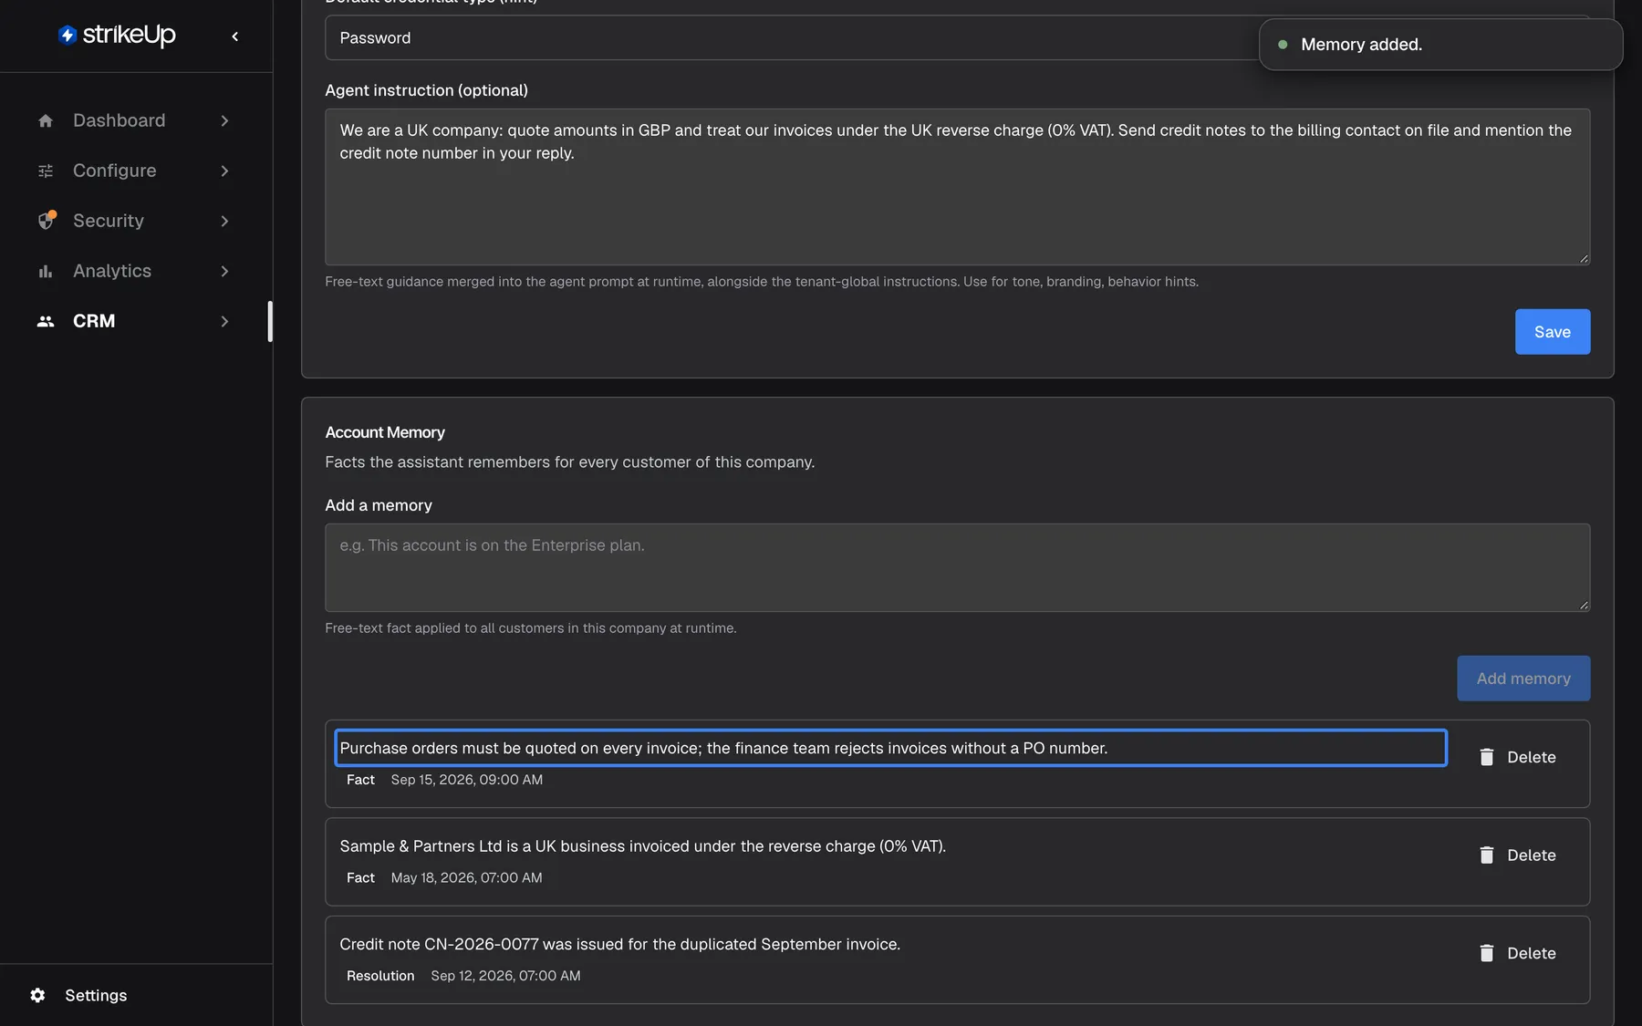Click the Purchase orders memory text field

point(890,748)
